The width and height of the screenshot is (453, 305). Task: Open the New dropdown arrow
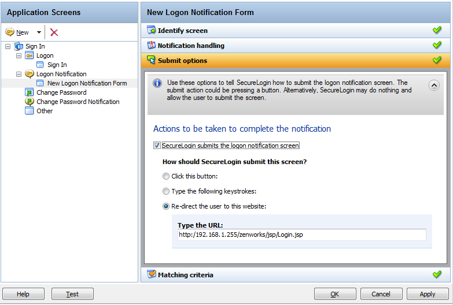click(39, 33)
